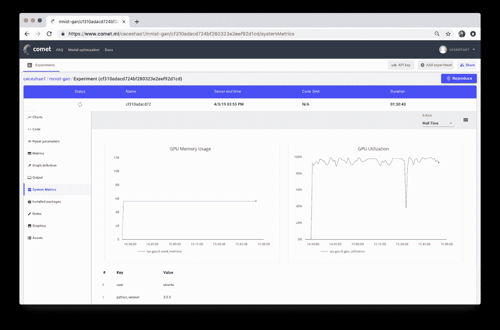The height and width of the screenshot is (330, 500).
Task: Click the blue Reproduce button
Action: 459,78
